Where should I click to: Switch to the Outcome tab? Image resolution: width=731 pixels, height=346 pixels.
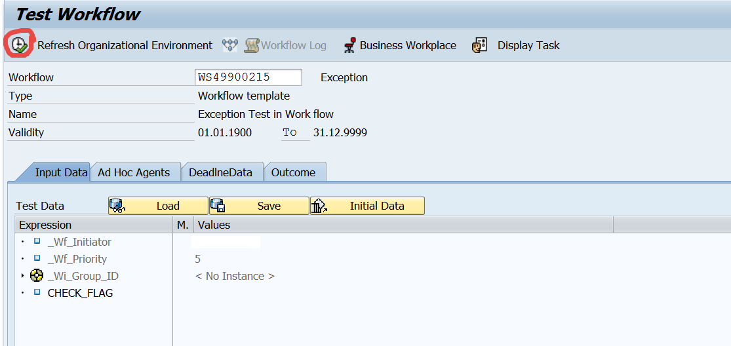click(x=293, y=172)
